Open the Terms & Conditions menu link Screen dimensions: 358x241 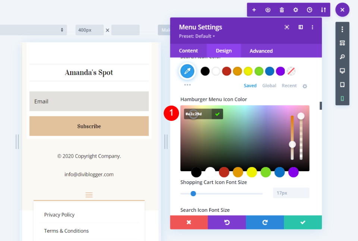coord(66,231)
